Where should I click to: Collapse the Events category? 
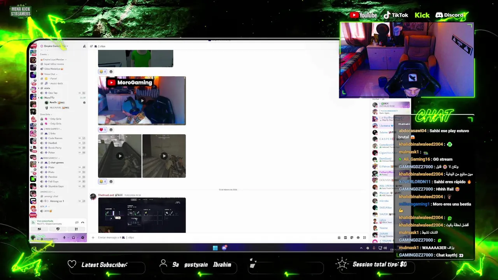(x=44, y=54)
